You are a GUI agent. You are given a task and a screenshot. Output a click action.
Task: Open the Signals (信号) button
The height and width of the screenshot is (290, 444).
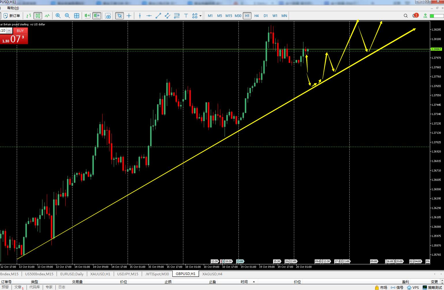(x=397, y=287)
